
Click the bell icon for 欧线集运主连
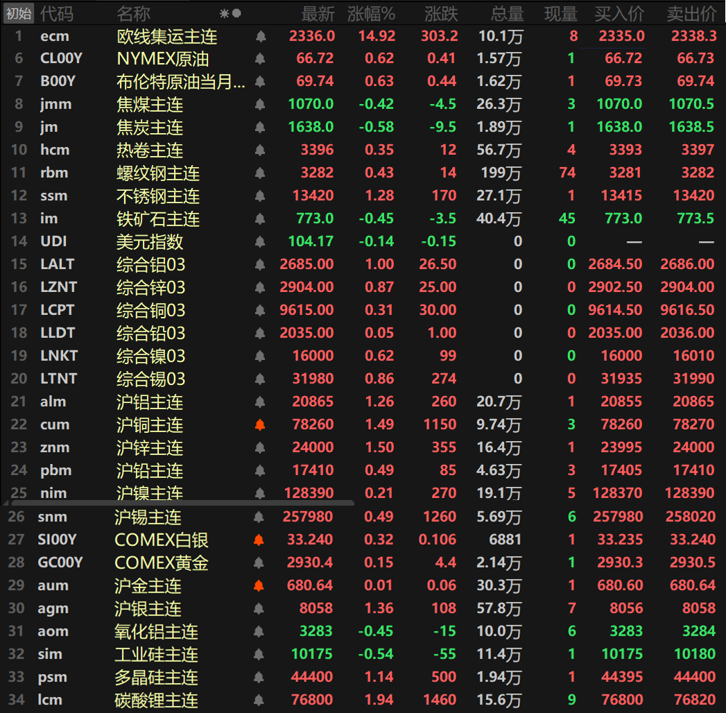tap(260, 36)
